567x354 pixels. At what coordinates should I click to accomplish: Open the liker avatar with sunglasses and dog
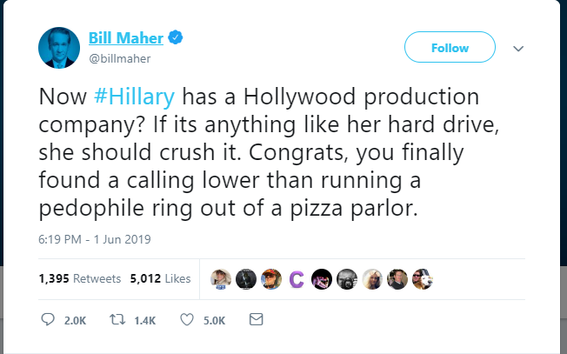pos(422,279)
